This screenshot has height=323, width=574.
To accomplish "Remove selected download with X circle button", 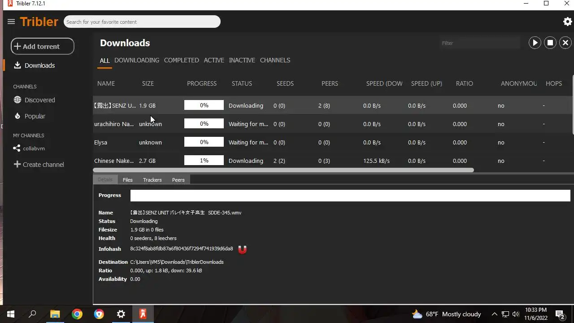I will click(565, 43).
